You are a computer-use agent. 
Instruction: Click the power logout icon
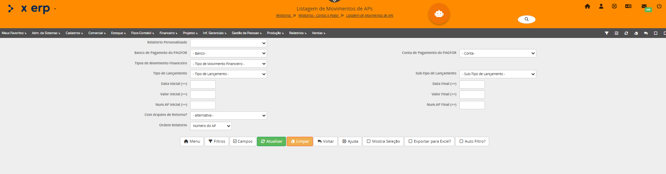pos(659,6)
